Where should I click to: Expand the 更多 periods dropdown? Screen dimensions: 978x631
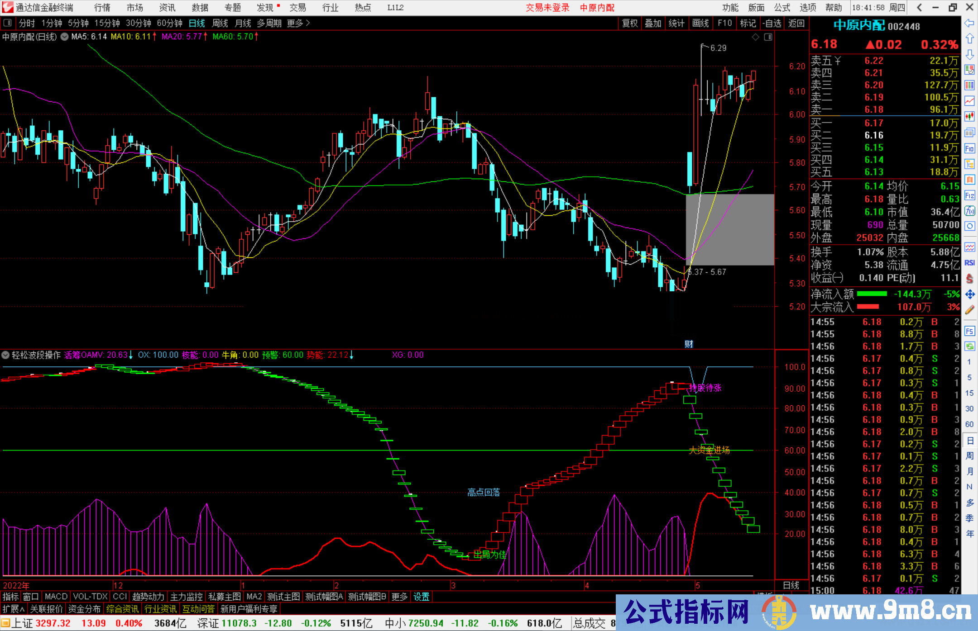point(298,23)
